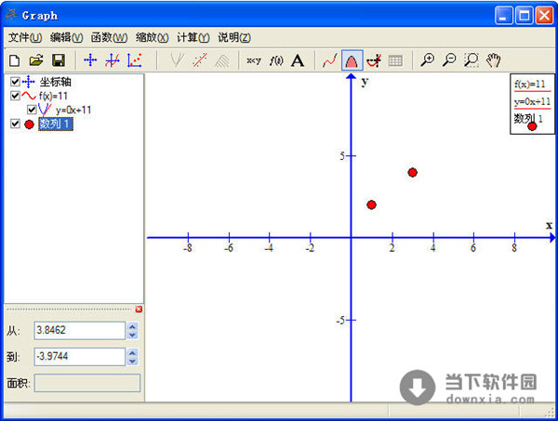The image size is (558, 421).
Task: Select the f(x)=11 tree item
Action: (x=53, y=96)
